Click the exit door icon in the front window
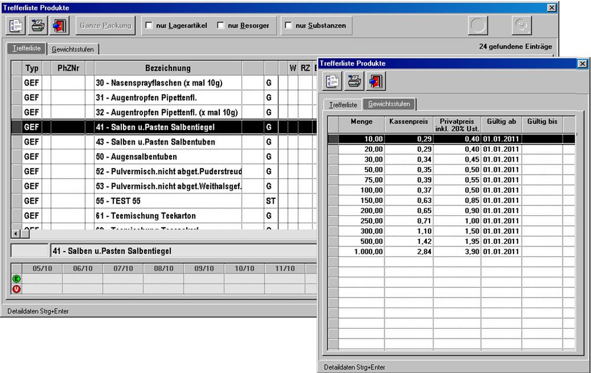This screenshot has height=373, width=591. pyautogui.click(x=375, y=81)
